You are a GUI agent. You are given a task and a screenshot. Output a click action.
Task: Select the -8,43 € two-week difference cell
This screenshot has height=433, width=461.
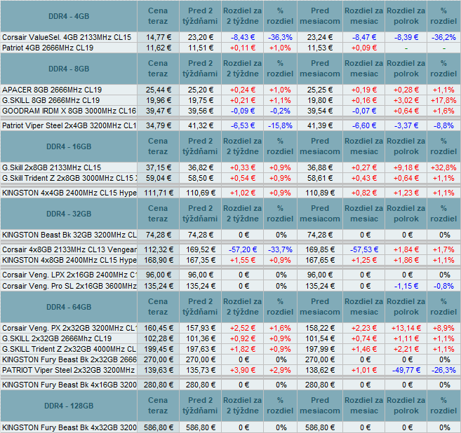coord(243,37)
